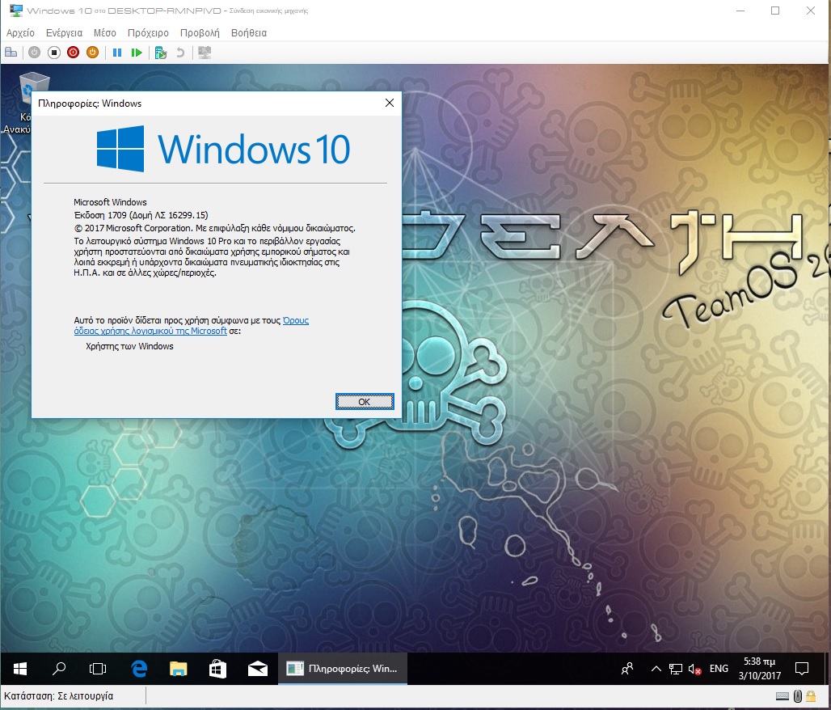Open the Αρχείο menu
Viewport: 831px width, 710px height.
click(x=20, y=33)
